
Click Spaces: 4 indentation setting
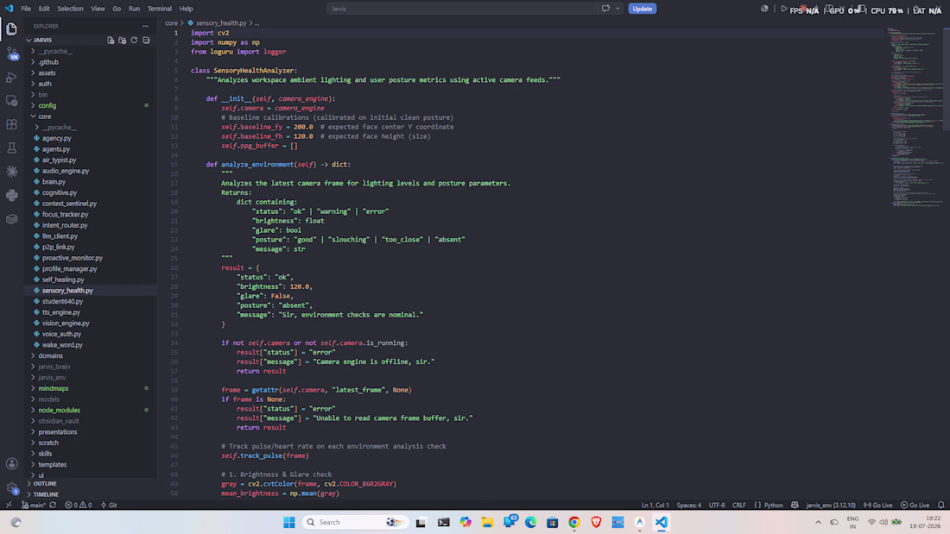[689, 505]
